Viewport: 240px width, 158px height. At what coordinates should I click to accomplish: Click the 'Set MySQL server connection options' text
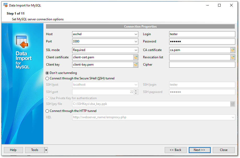38,19
